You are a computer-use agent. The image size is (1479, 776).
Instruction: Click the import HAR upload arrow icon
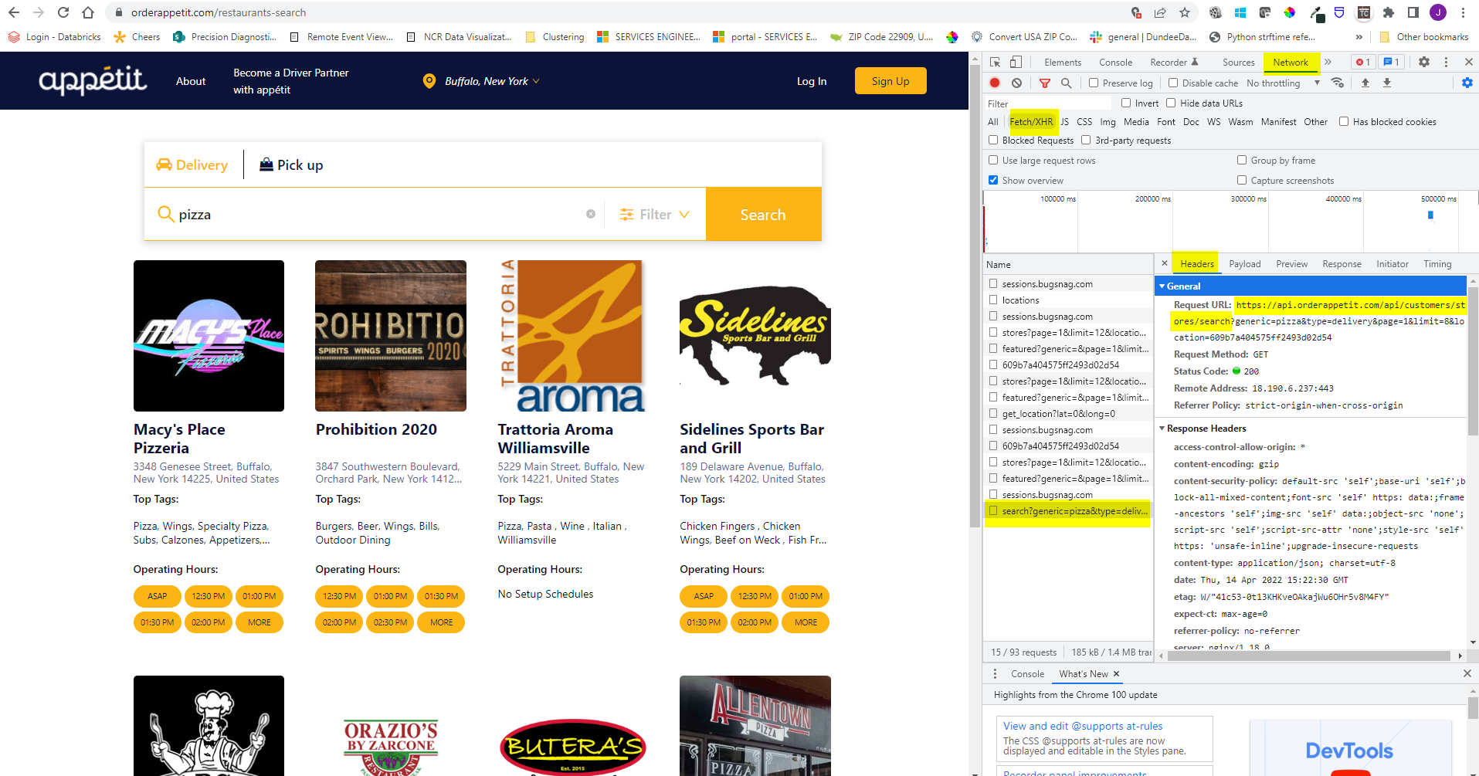click(1365, 83)
